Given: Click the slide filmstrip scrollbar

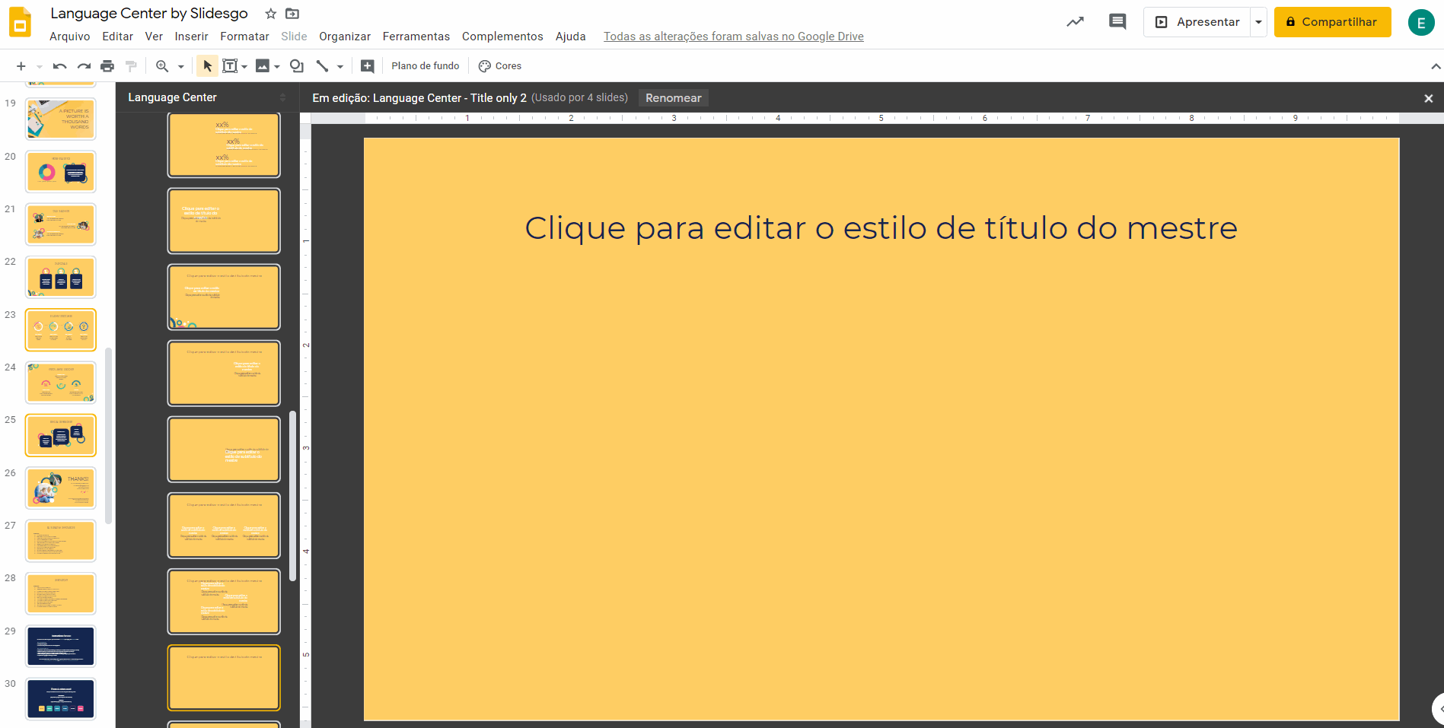Looking at the screenshot, I should point(109,437).
